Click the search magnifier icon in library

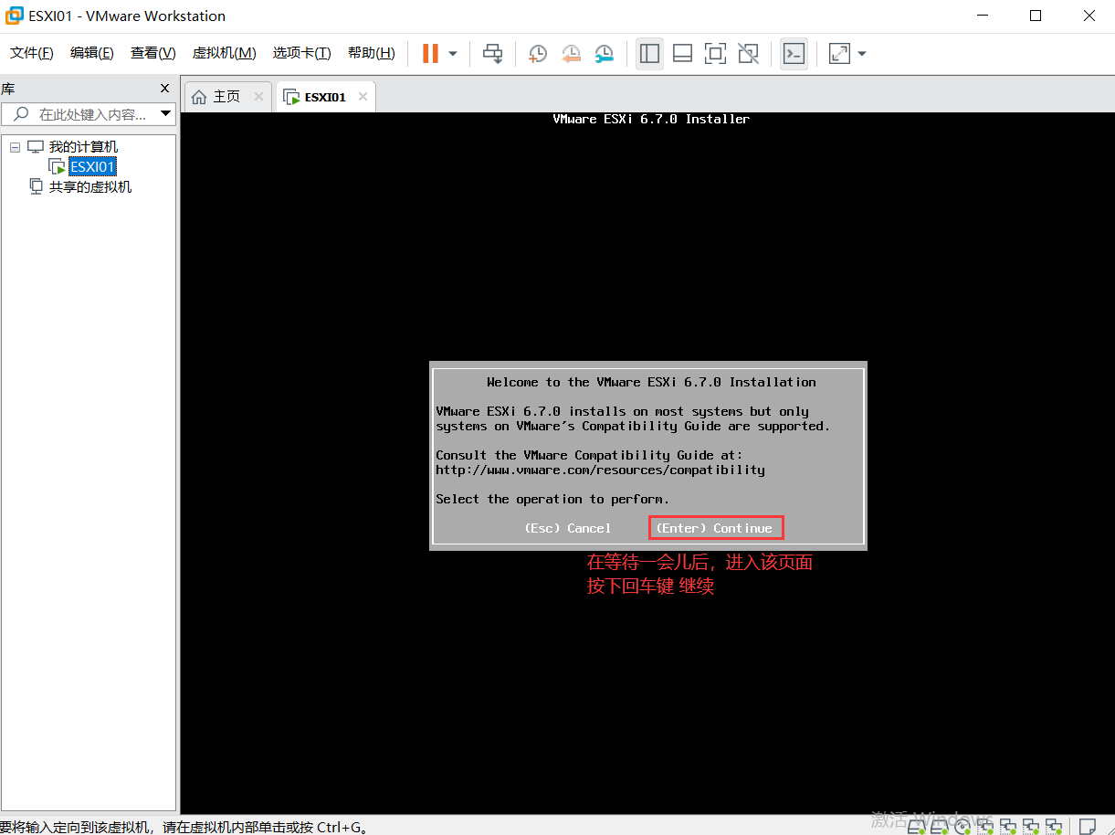click(20, 114)
